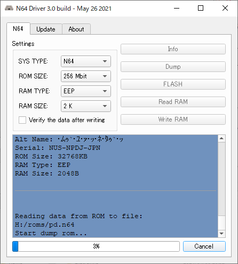
Task: Click the 3% progress bar
Action: (96, 246)
